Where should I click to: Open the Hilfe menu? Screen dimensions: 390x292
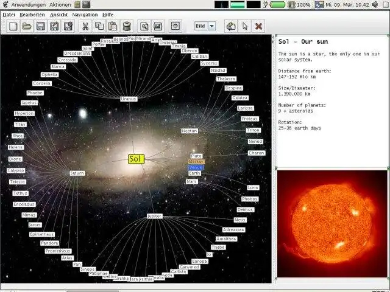coord(108,15)
